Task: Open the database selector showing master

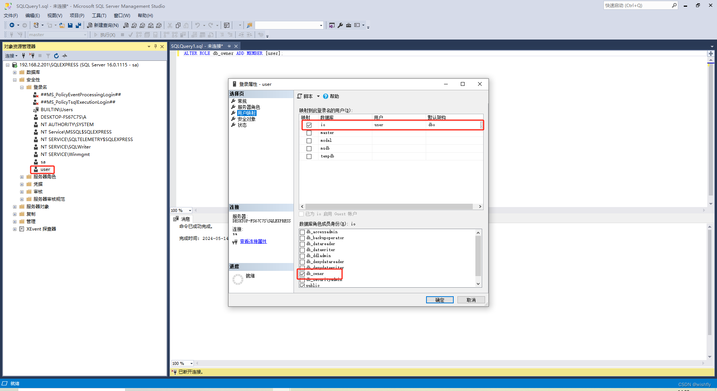Action: (57, 34)
